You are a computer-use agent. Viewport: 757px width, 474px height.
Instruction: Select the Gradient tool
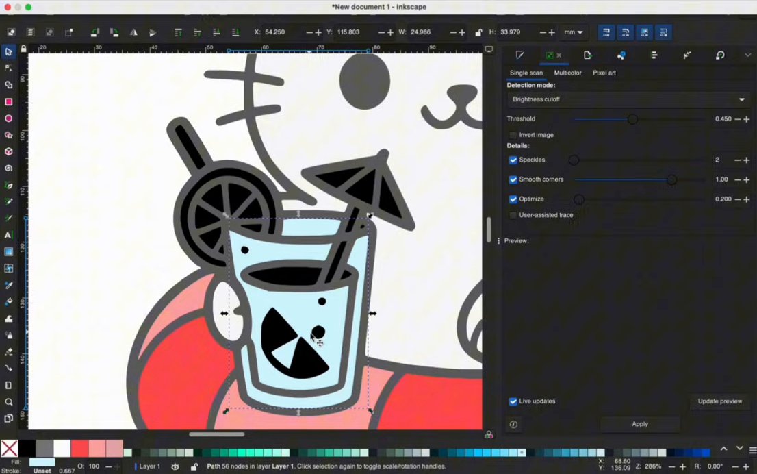pos(8,252)
